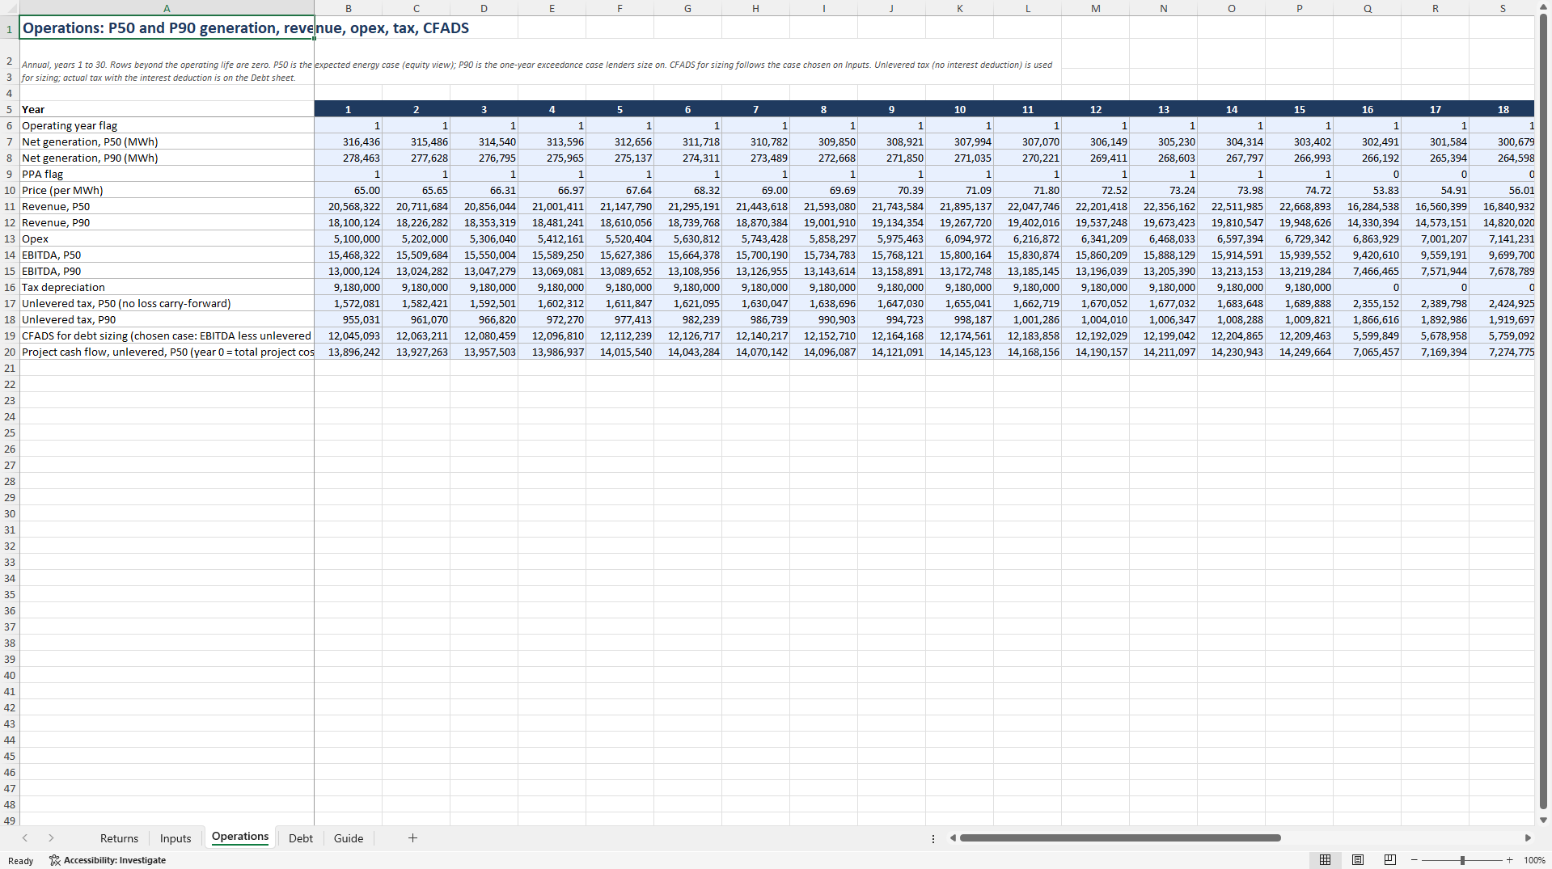Click vertical scroll down arrow
This screenshot has width=1552, height=869.
1543,820
